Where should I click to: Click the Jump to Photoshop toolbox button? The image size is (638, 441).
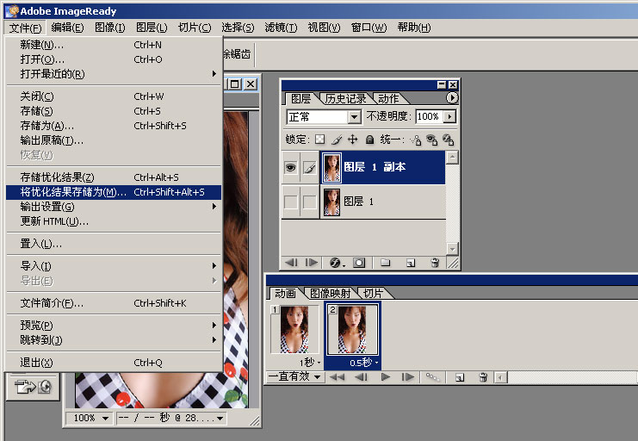point(31,387)
